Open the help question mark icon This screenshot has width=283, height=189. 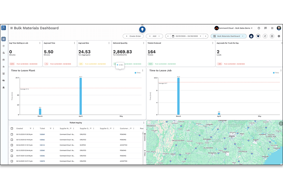coord(259,28)
